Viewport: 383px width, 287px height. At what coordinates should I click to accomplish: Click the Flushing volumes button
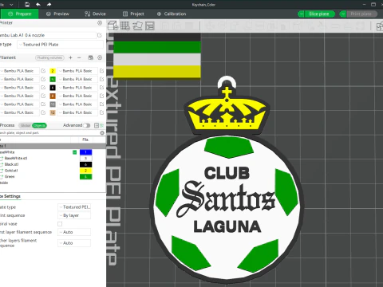point(49,57)
